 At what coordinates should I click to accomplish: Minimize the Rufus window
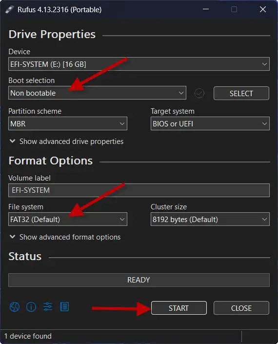206,9
